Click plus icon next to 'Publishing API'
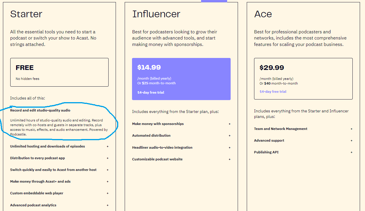The height and width of the screenshot is (211, 365). pos(352,152)
